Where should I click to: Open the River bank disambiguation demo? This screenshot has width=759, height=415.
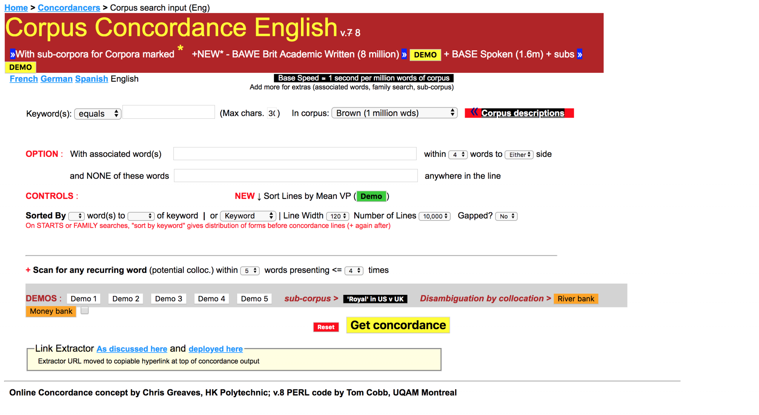[x=576, y=298]
